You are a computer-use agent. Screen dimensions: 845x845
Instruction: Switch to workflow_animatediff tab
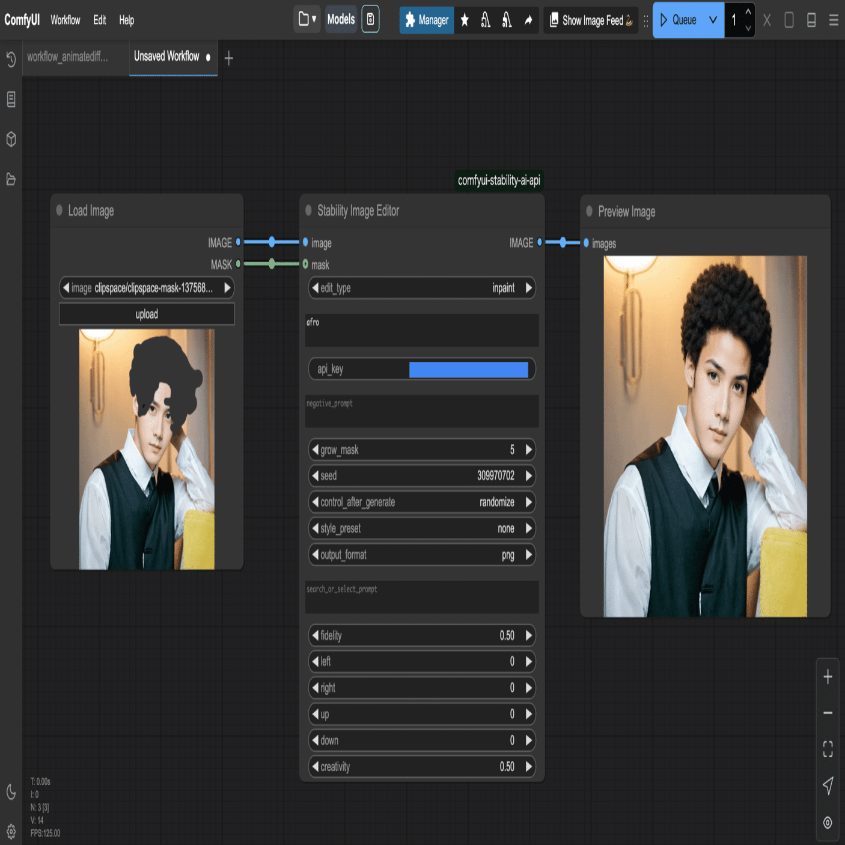(68, 57)
